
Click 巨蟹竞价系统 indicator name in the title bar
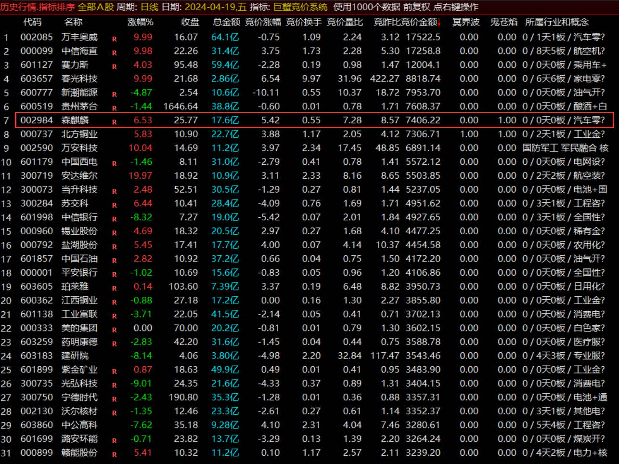pos(300,7)
